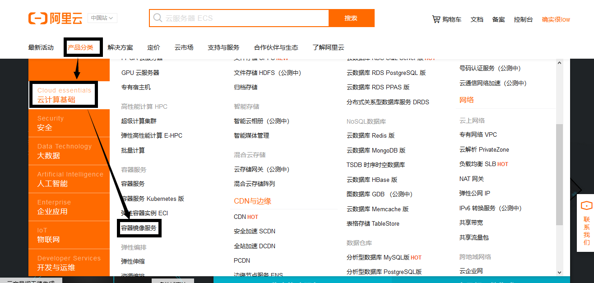Viewport: 594px width, 283px height.
Task: Select the 物联网 IoT category
Action: pyautogui.click(x=69, y=235)
